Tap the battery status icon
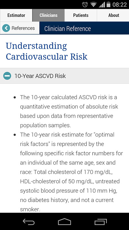This screenshot has width=129, height=230. tap(108, 5)
